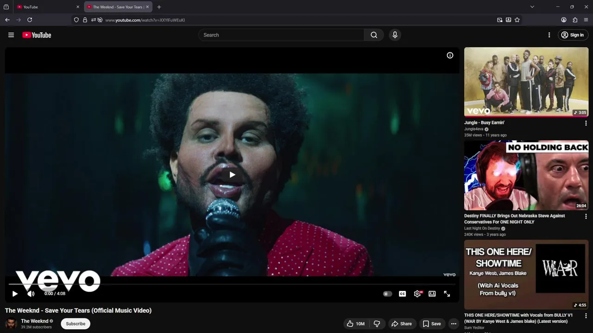
Task: Click the address bar URL
Action: pyautogui.click(x=145, y=20)
